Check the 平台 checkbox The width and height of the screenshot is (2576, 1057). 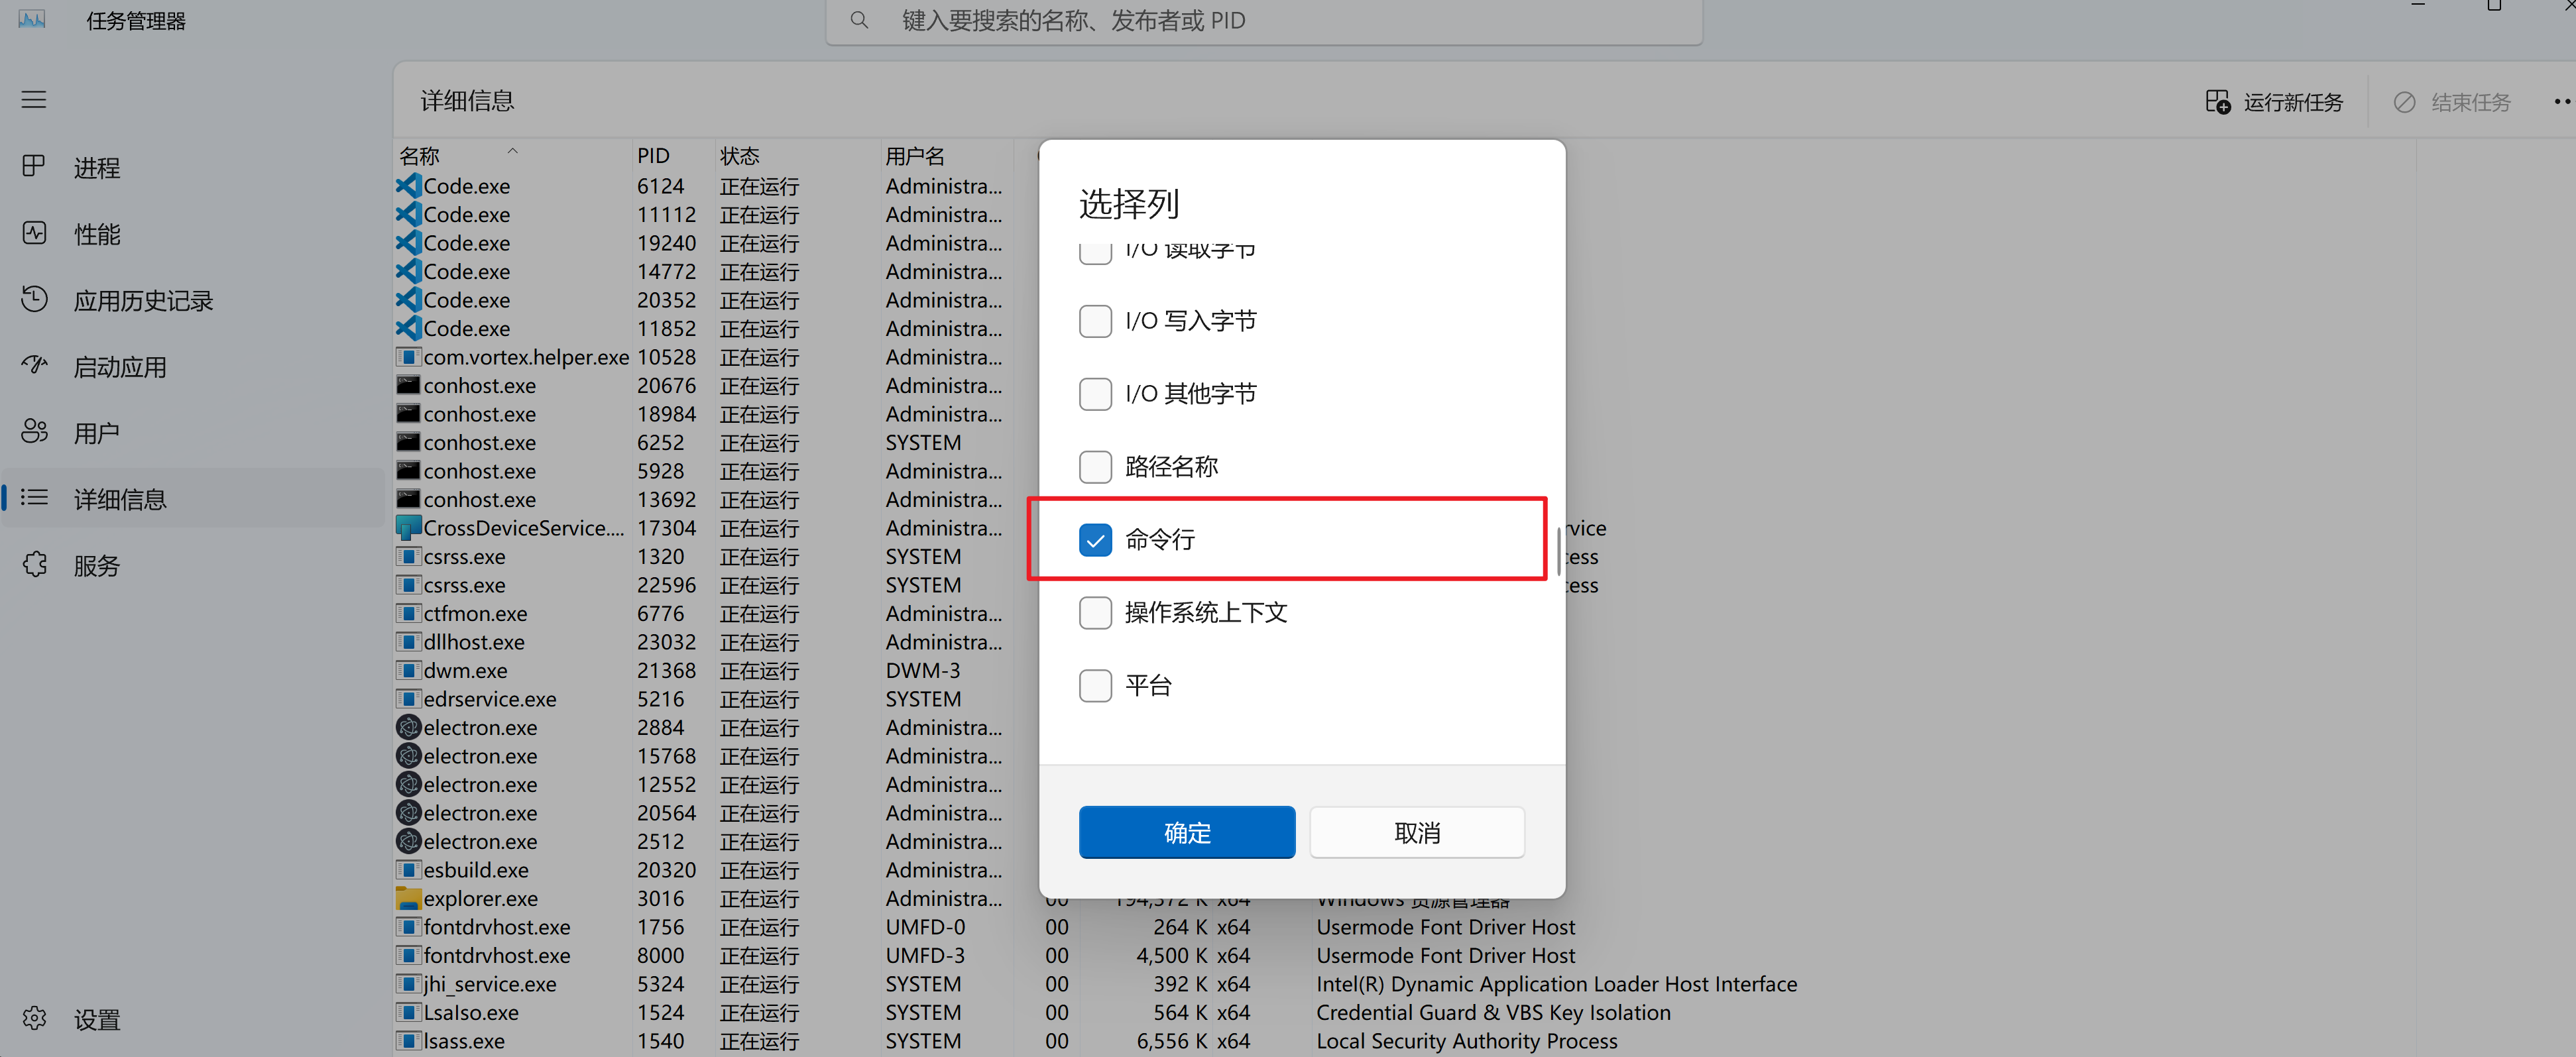[1095, 686]
